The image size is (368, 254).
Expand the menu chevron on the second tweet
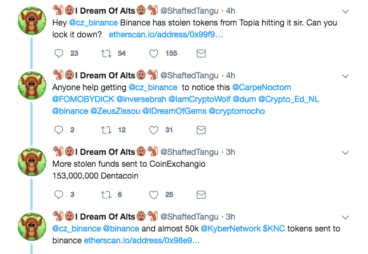tap(345, 75)
